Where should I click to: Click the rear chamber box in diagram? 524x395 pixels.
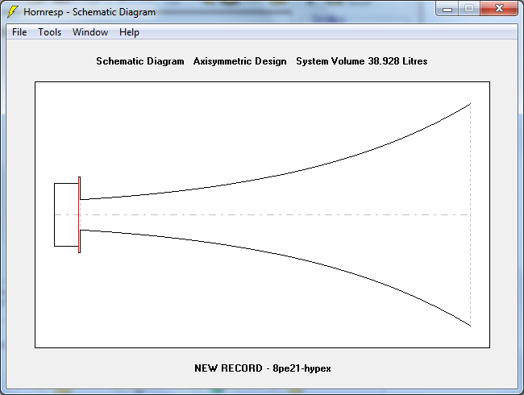66,215
